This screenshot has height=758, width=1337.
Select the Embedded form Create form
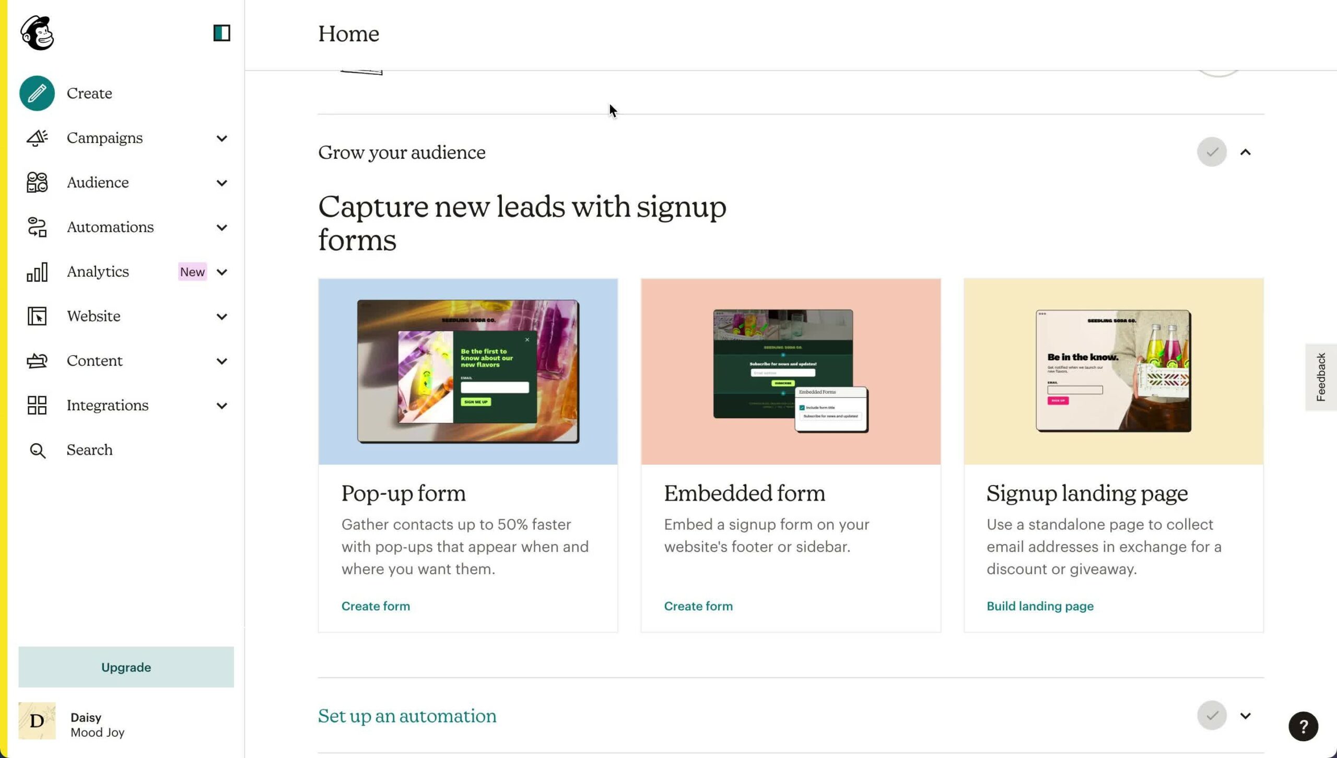697,606
